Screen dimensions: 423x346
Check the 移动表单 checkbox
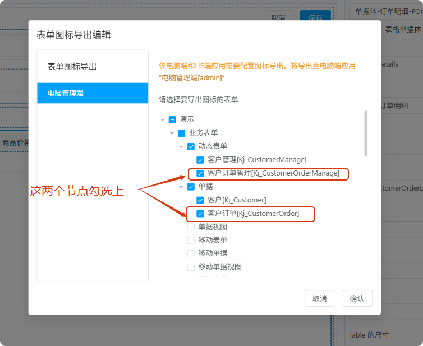coord(191,240)
